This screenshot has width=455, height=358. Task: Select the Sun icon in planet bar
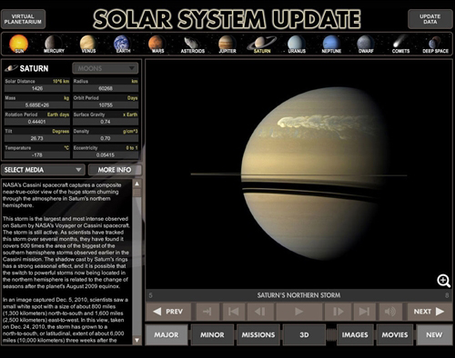(19, 44)
